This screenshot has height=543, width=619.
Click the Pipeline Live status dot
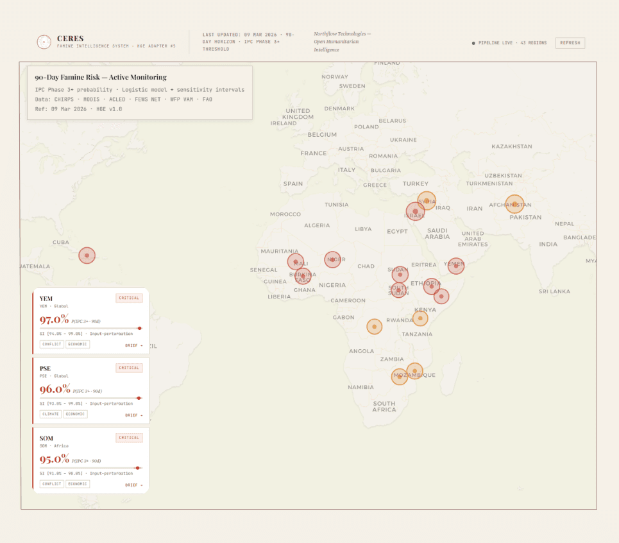473,42
